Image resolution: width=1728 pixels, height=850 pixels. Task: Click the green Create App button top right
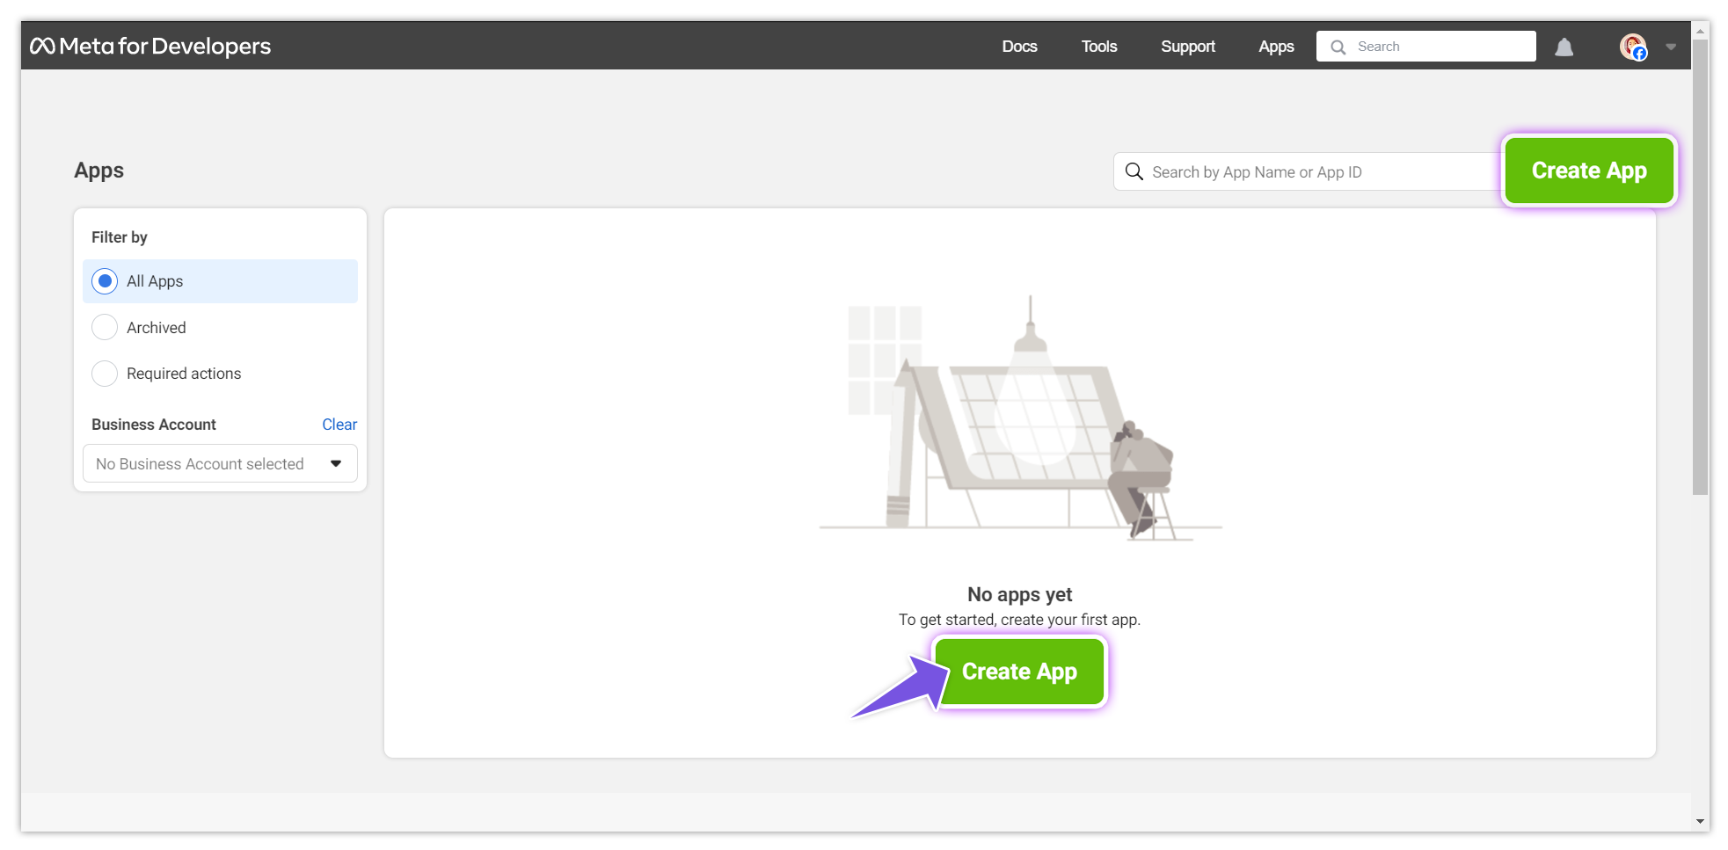click(1588, 171)
